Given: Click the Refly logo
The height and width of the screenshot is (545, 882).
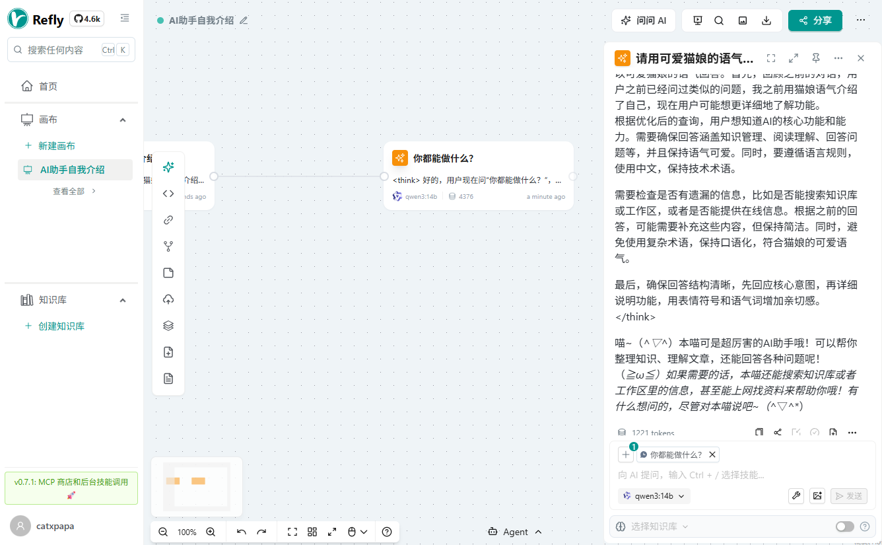Looking at the screenshot, I should [36, 19].
